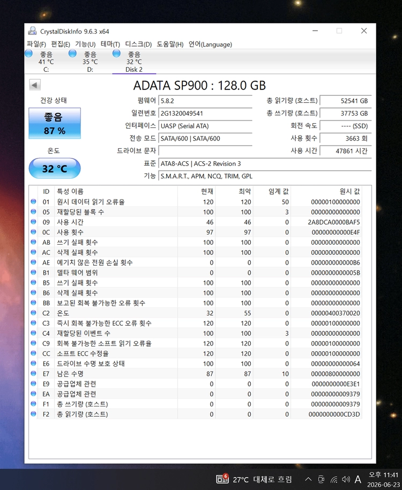This screenshot has height=490, width=402.
Task: Click status dot for attribute AE row
Action: click(33, 262)
